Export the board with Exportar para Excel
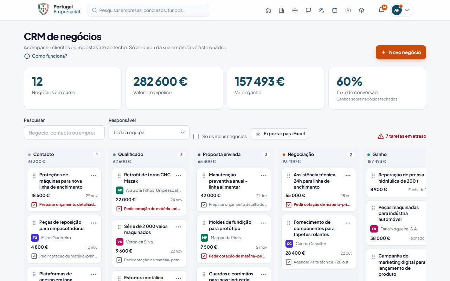 pos(280,134)
